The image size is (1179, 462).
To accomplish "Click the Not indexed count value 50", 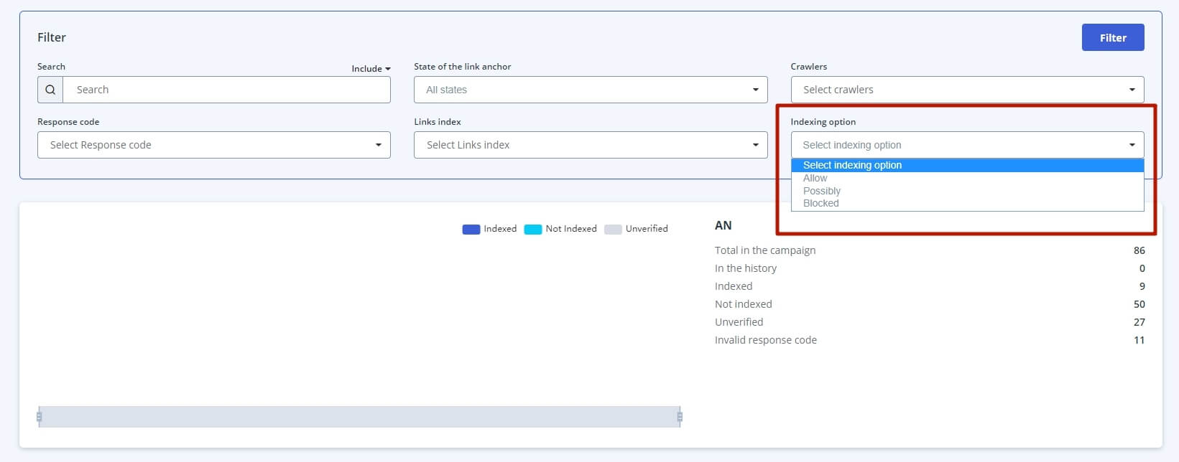I will [x=1139, y=304].
